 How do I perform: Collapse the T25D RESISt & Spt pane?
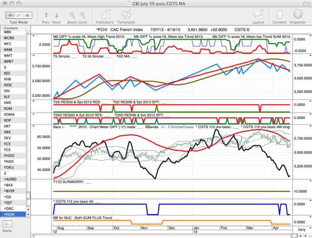coord(34,114)
